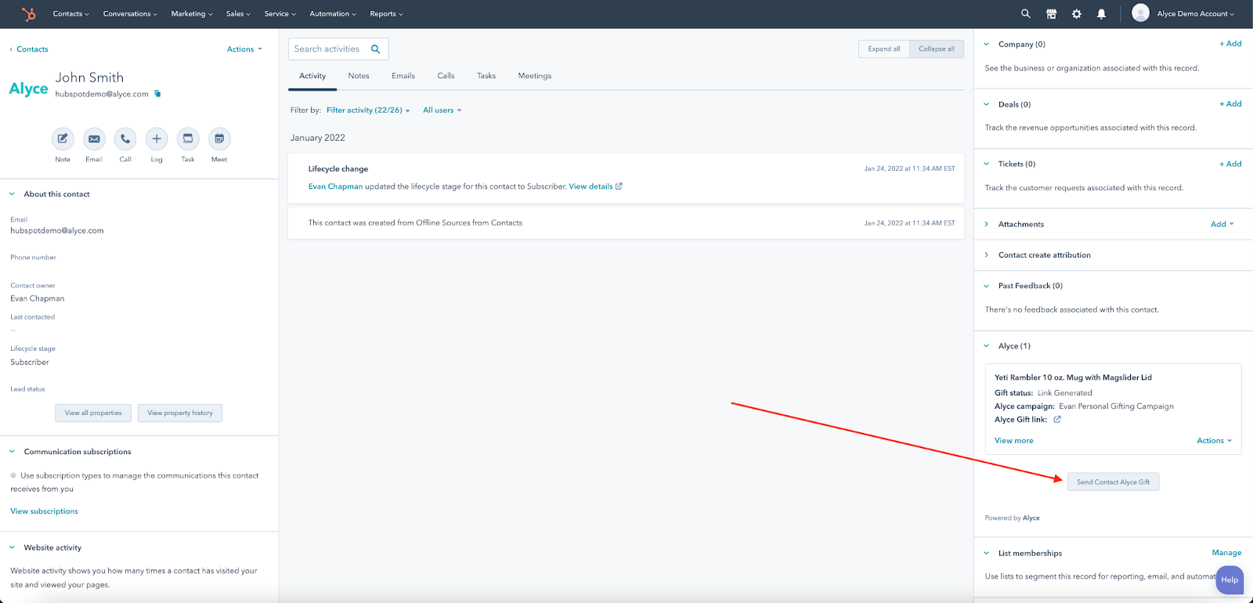Copy email address with the copy icon
The width and height of the screenshot is (1253, 603).
coord(157,94)
